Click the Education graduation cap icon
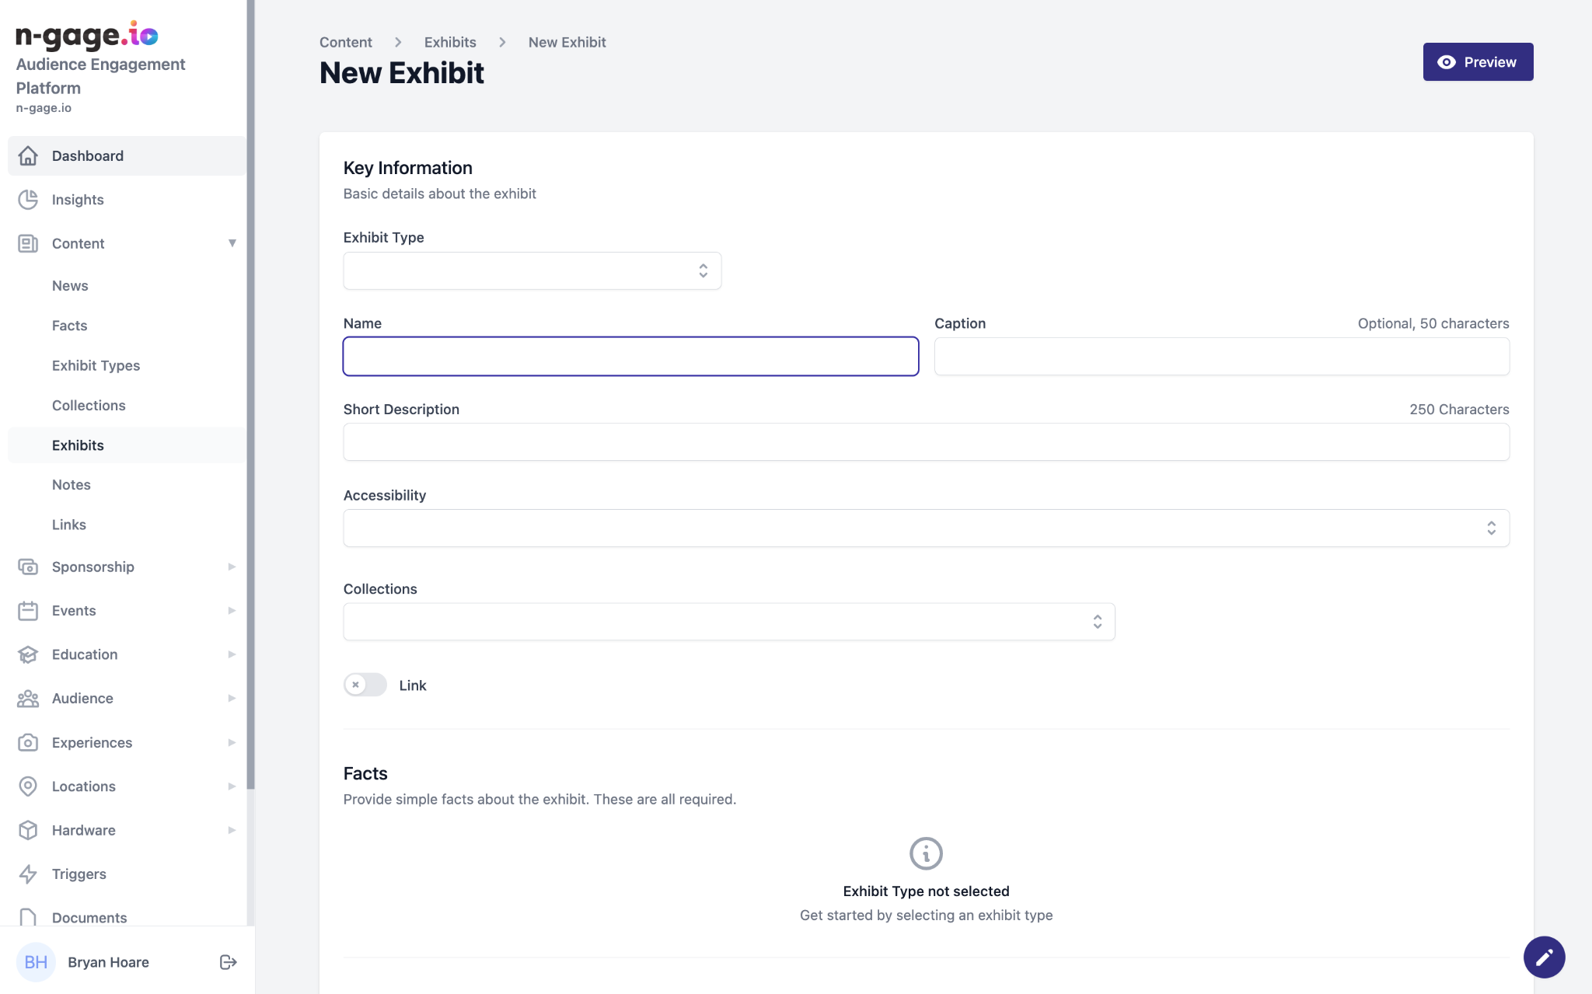Screen dimensions: 1592x994 click(x=28, y=654)
